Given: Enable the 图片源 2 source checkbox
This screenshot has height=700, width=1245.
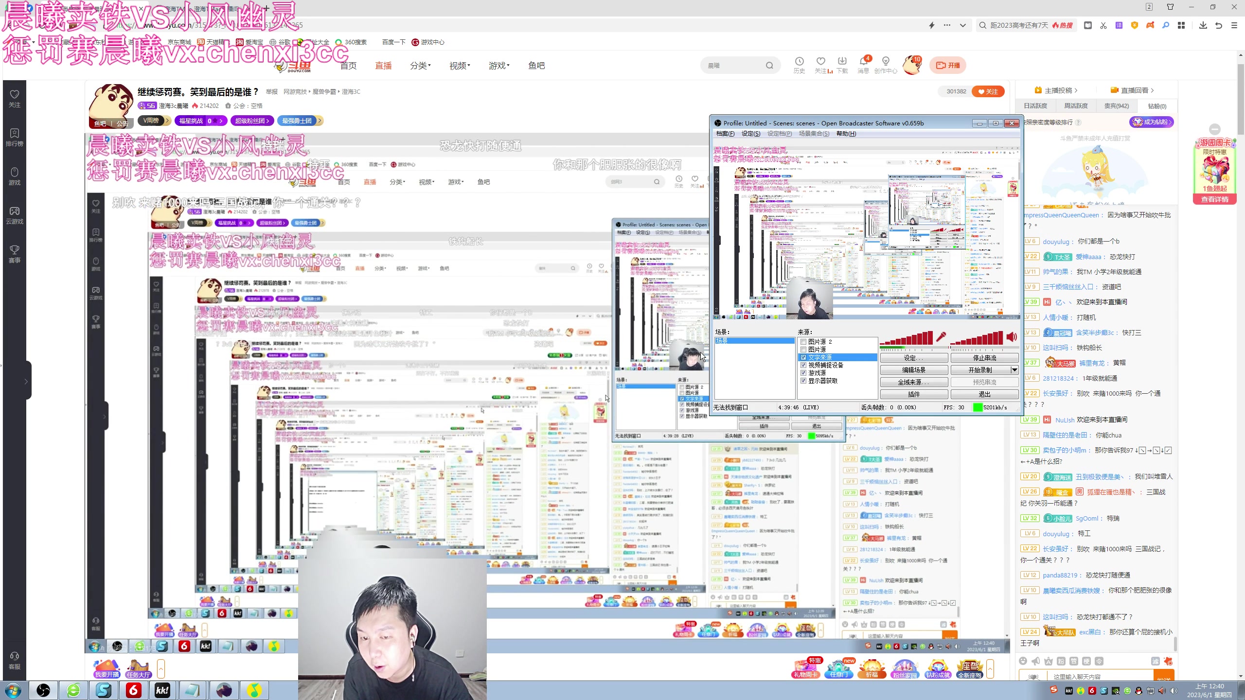Looking at the screenshot, I should click(803, 342).
